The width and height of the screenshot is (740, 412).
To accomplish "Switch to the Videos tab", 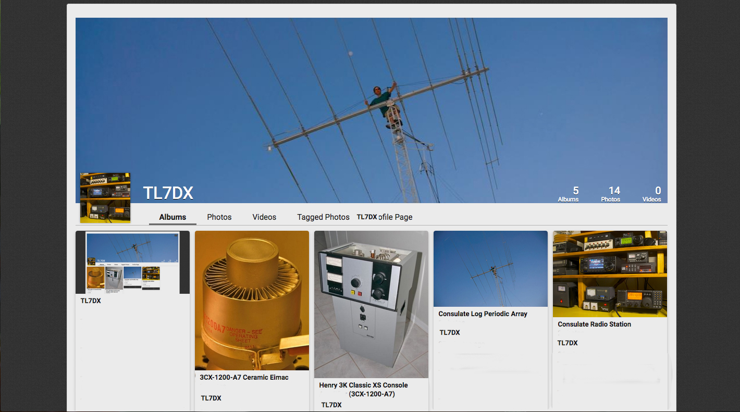I will coord(264,217).
